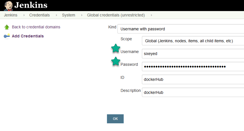Expand the arrow after Jenkins breadcrumb
Viewport: 244px width, 131px height.
pyautogui.click(x=24, y=15)
